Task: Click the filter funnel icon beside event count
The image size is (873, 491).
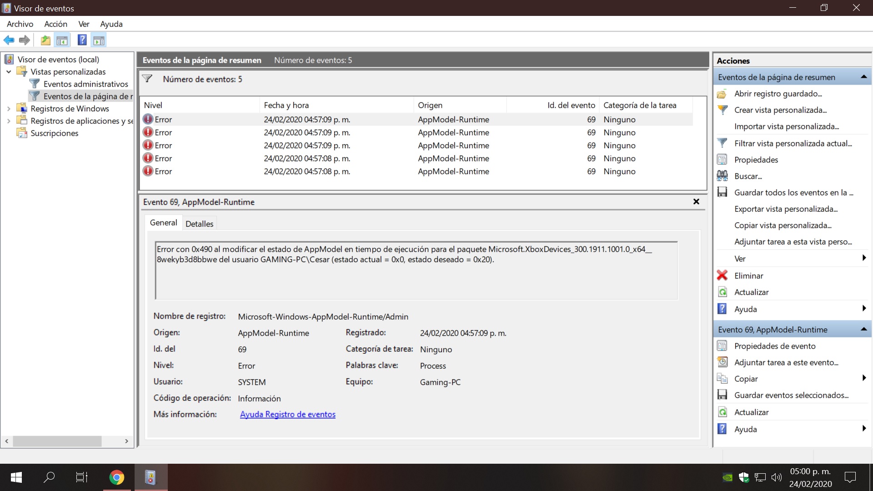Action: (147, 79)
